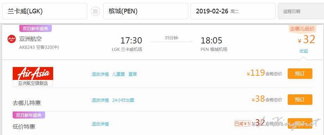
Task: Open 儿童票 link
Action: (119, 74)
